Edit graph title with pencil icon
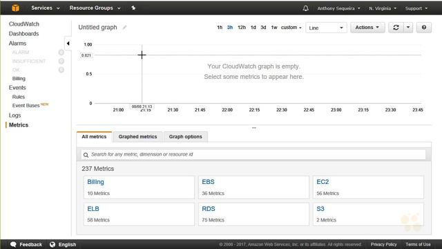This screenshot has height=249, width=442. [x=124, y=28]
